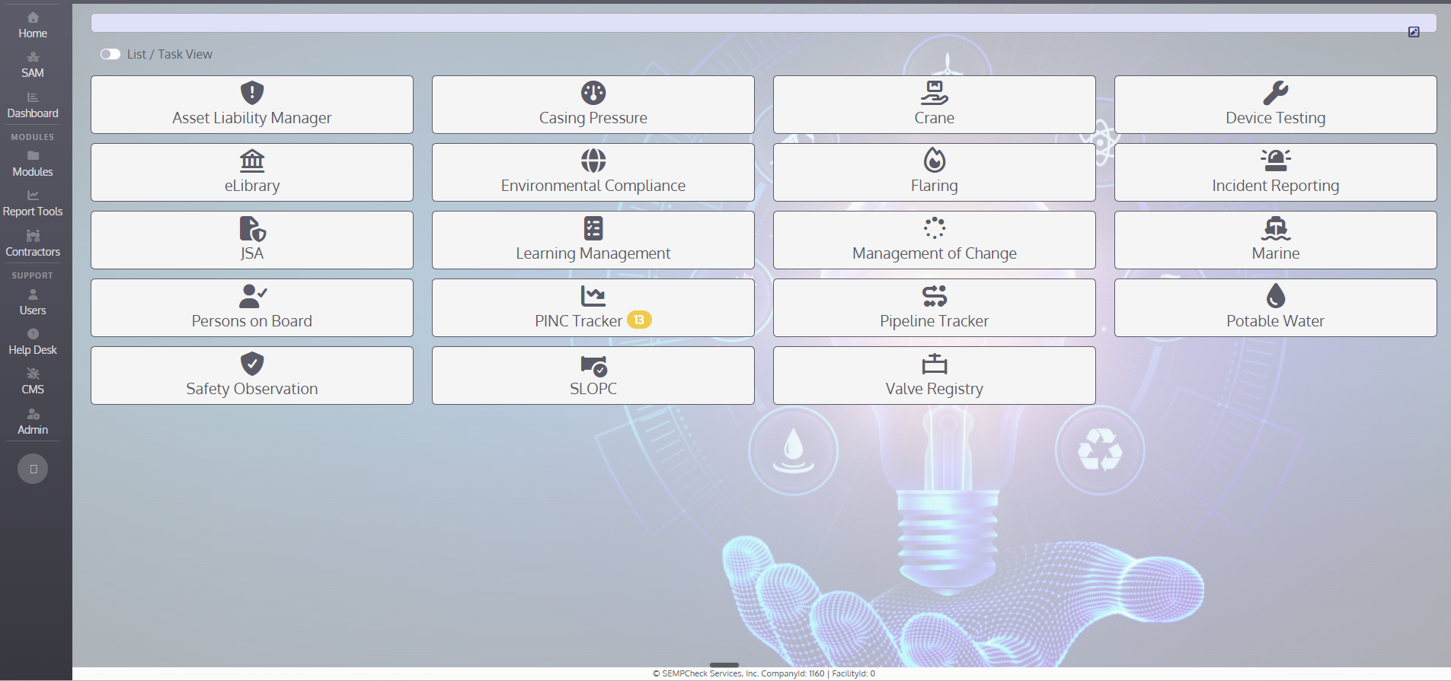Open Modules from the sidebar
Screen dimensions: 1451x681
(33, 164)
